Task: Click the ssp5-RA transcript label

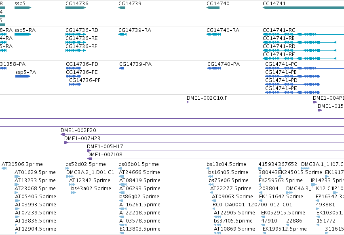Action: coord(25,30)
